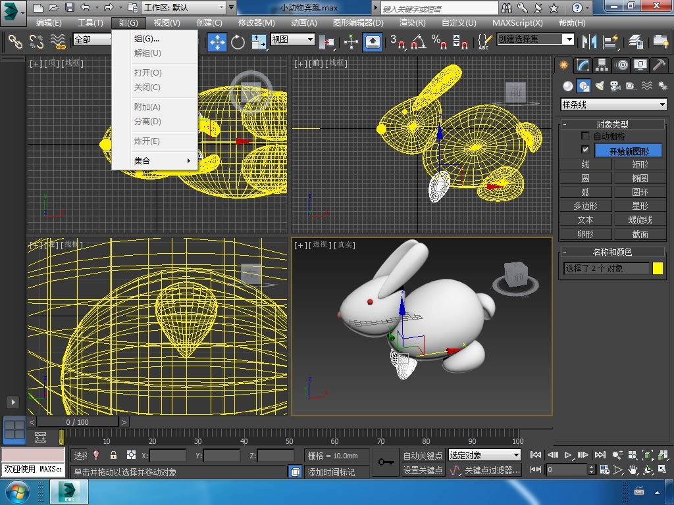The width and height of the screenshot is (674, 505).
Task: Click the 星形 shape button
Action: (640, 206)
